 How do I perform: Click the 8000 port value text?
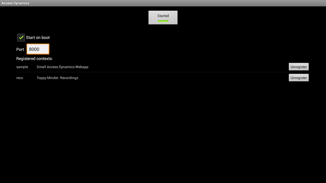pos(34,49)
